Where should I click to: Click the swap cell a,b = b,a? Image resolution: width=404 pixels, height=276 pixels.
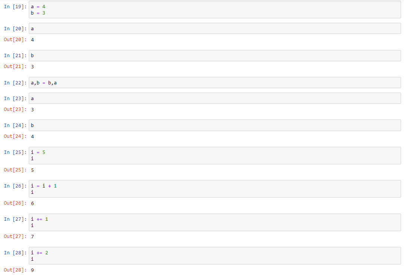click(x=215, y=83)
